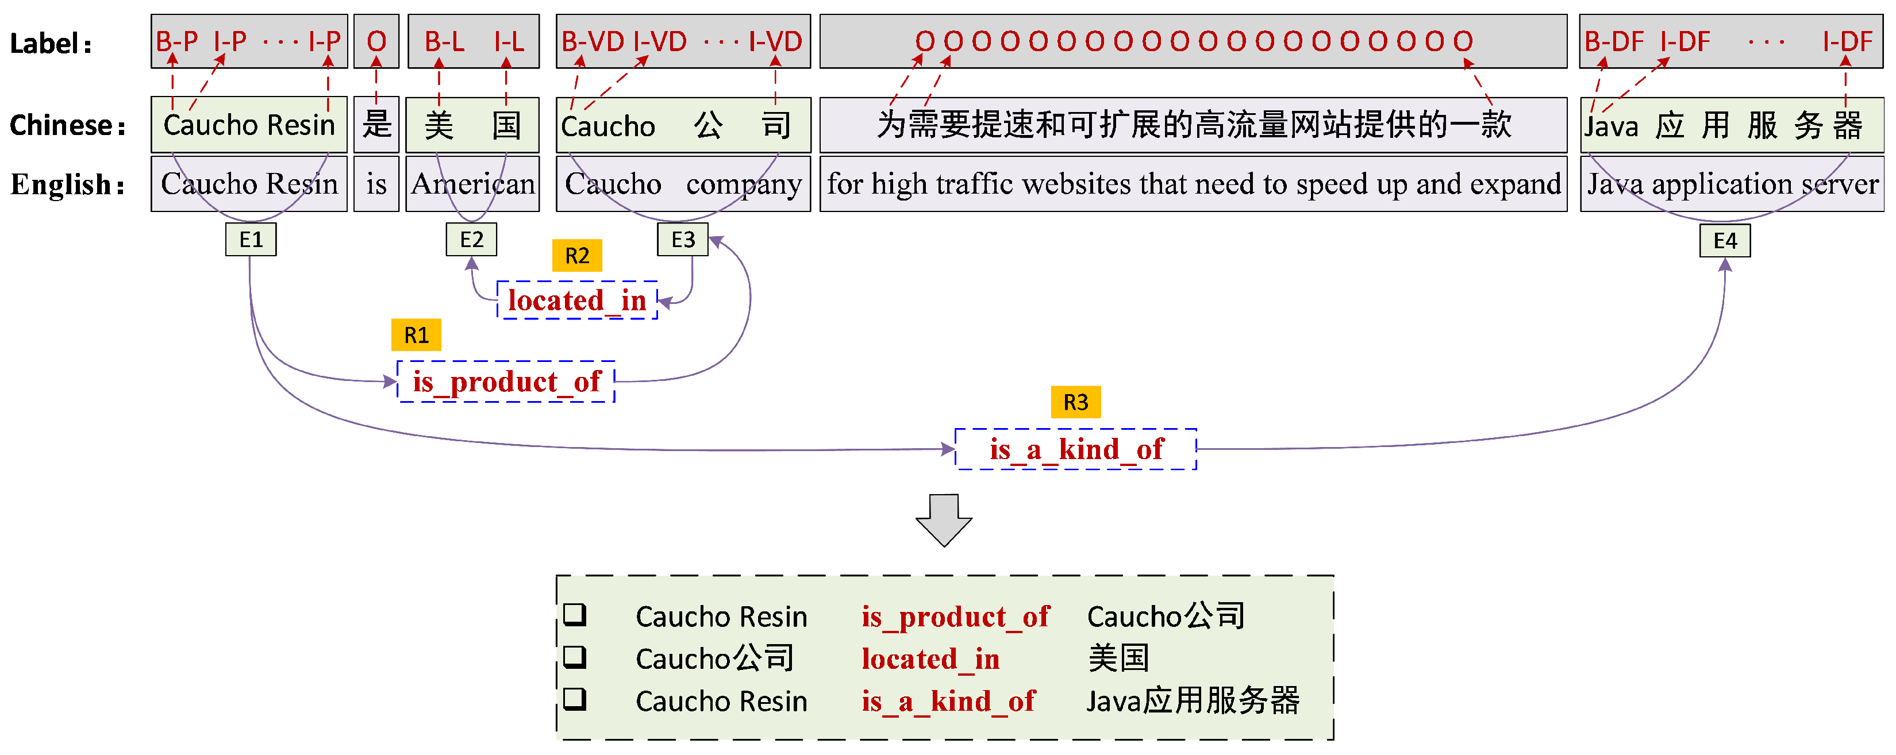Click the 'English:' row heading

click(x=67, y=184)
